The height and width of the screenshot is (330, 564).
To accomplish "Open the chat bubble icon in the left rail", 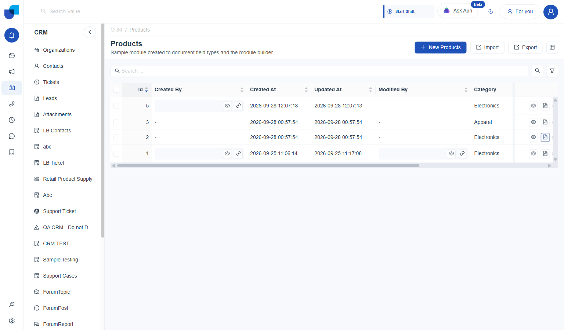I will (12, 136).
